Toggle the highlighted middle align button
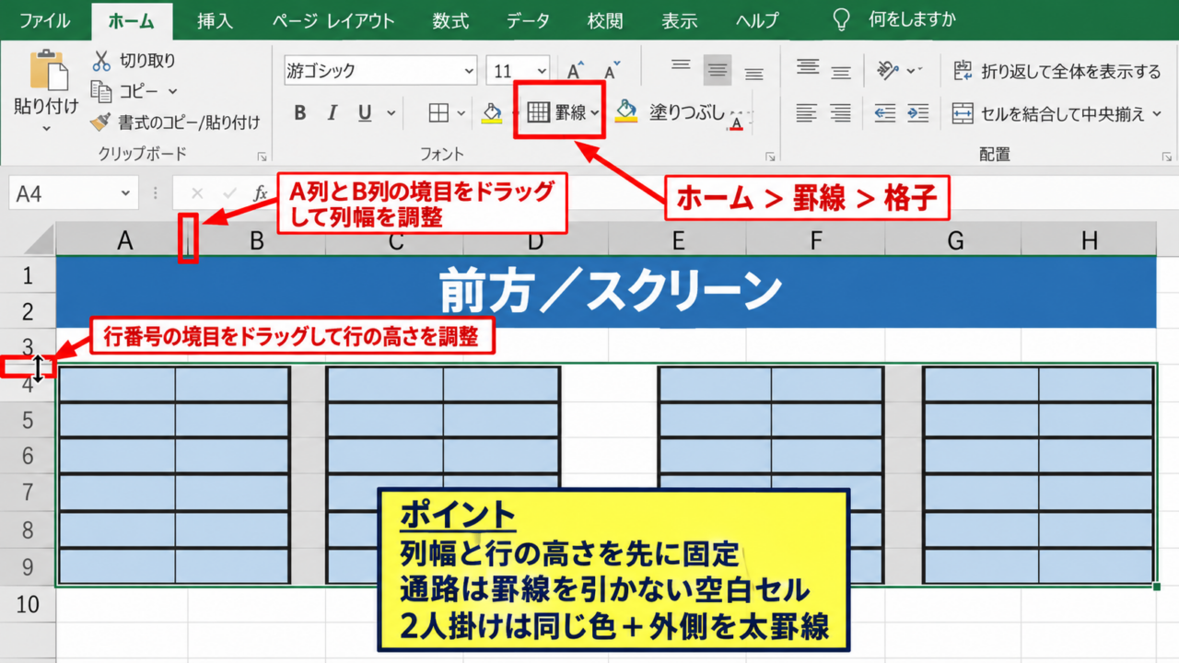This screenshot has height=663, width=1179. coord(718,69)
